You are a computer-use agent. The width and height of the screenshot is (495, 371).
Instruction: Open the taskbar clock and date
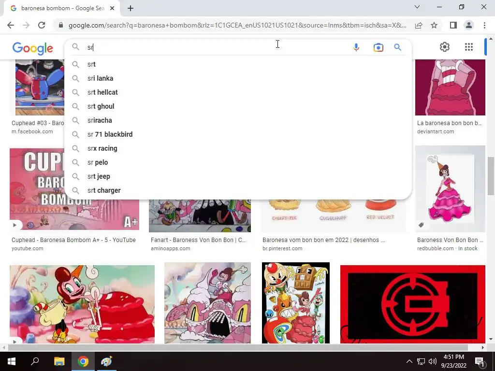pos(453,361)
